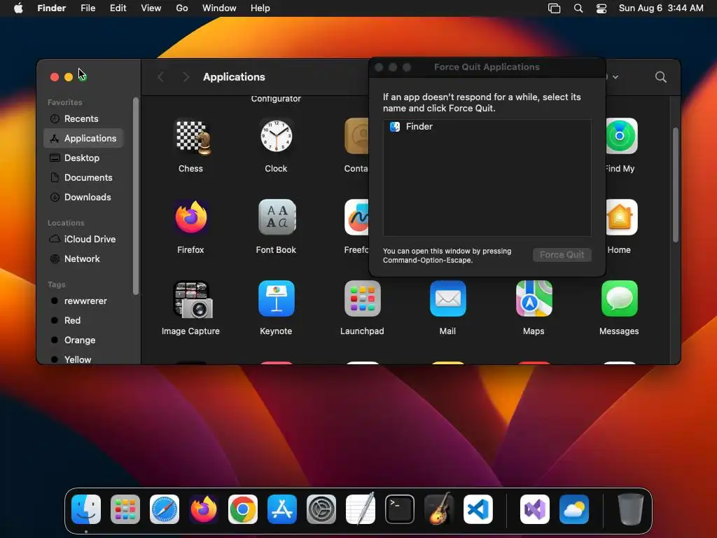
Task: Open the Home app icon
Action: tap(622, 217)
